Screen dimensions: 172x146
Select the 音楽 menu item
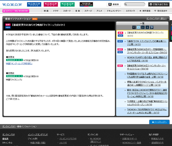[78, 11]
